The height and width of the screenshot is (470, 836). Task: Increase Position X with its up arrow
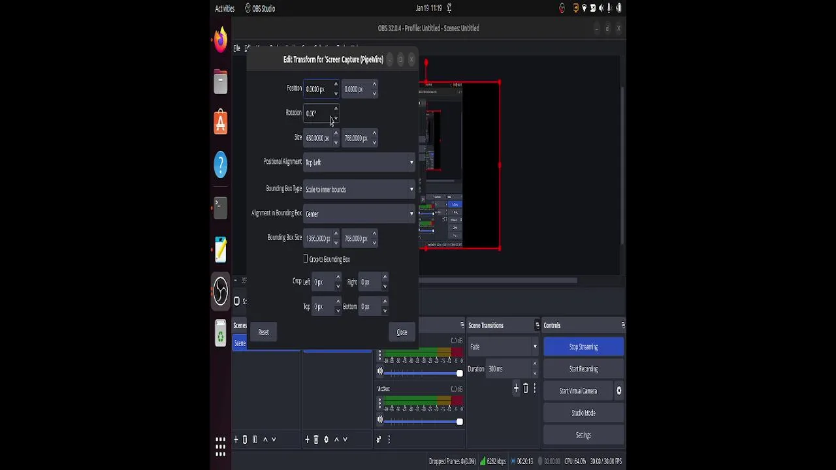coord(336,85)
